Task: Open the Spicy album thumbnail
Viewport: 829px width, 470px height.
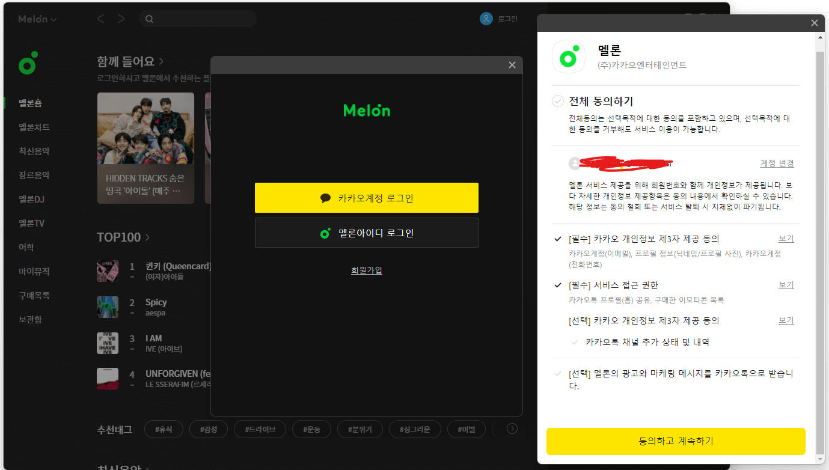Action: pos(108,307)
